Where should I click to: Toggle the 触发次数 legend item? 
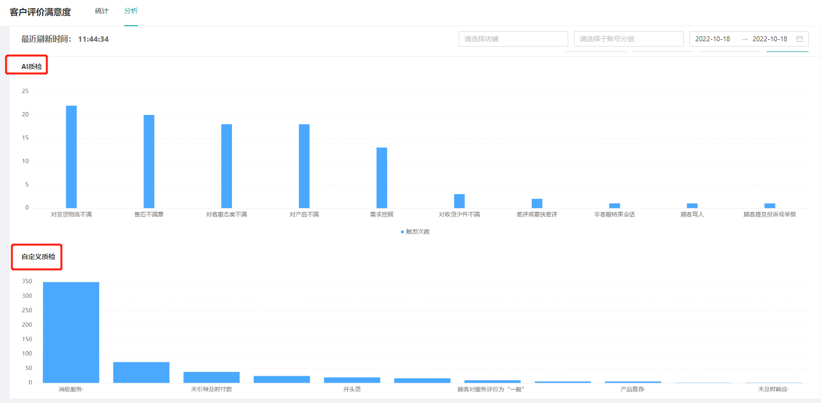coord(415,232)
